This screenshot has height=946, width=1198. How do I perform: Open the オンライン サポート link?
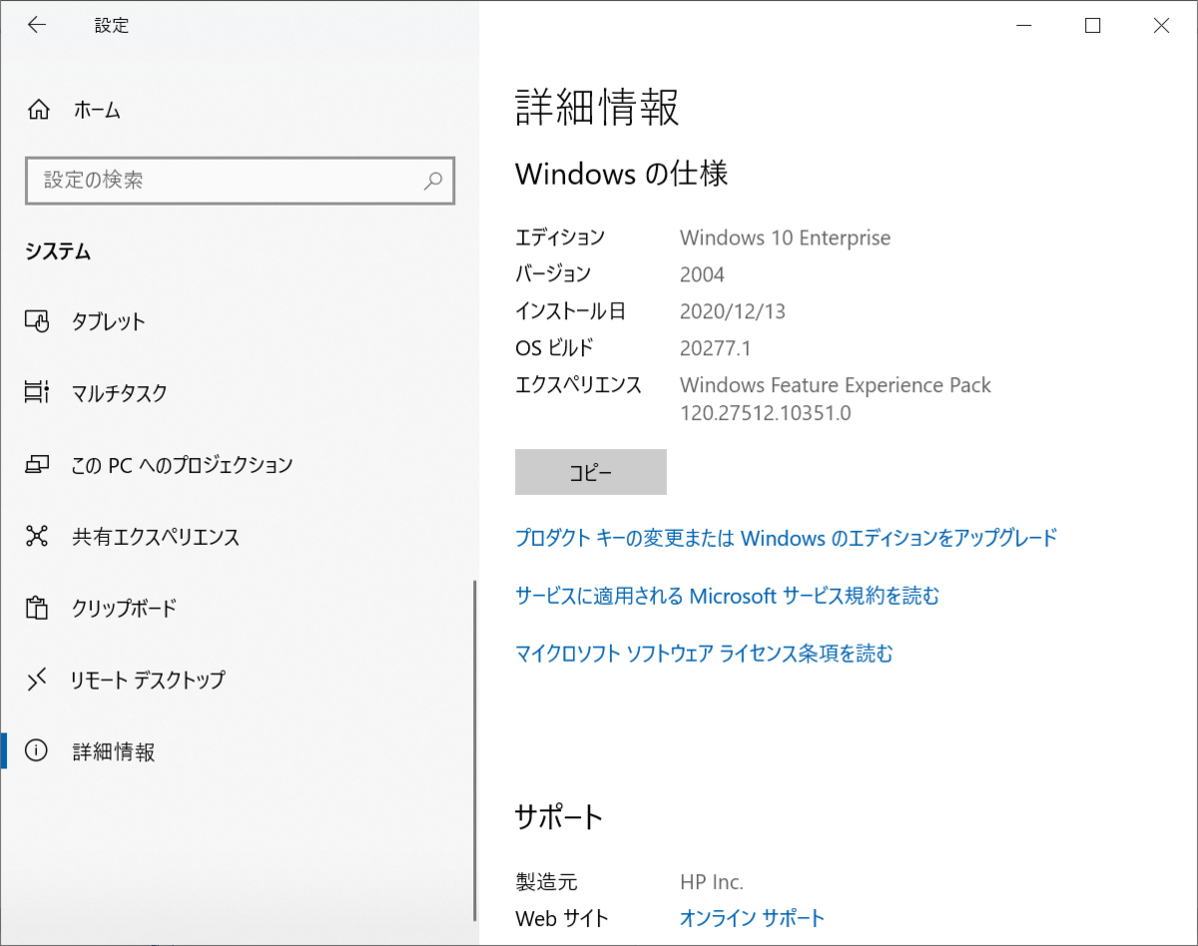tap(753, 918)
